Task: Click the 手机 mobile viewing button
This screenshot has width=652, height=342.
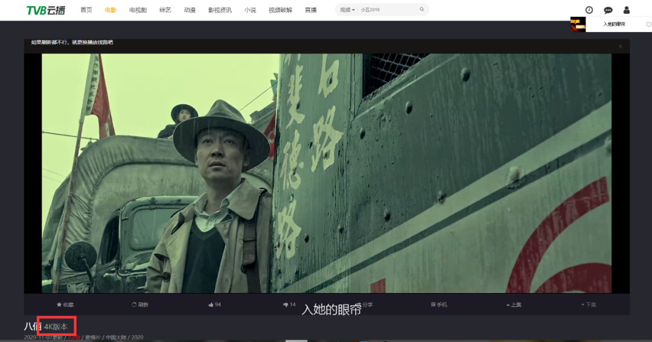Action: [439, 305]
